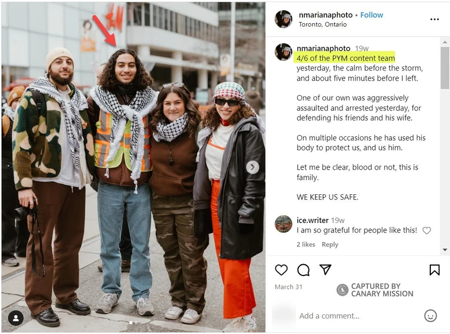Open ice.writer username link
The height and width of the screenshot is (334, 450).
(312, 220)
